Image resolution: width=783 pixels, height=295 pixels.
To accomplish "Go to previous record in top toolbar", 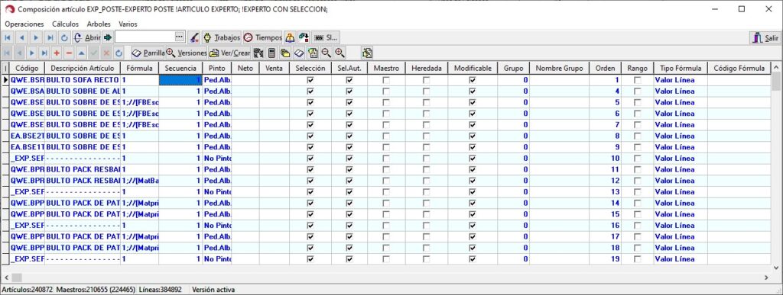I will tap(22, 37).
